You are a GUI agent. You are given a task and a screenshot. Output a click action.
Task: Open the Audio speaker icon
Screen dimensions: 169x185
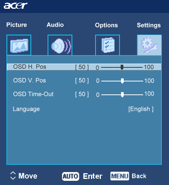point(60,45)
